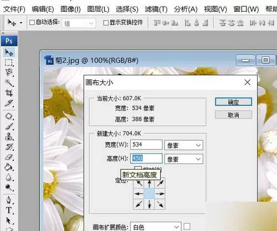Screen dimensions: 277x231
Task: Click Distribute Horizontal Centers icon
Action: click(262, 23)
